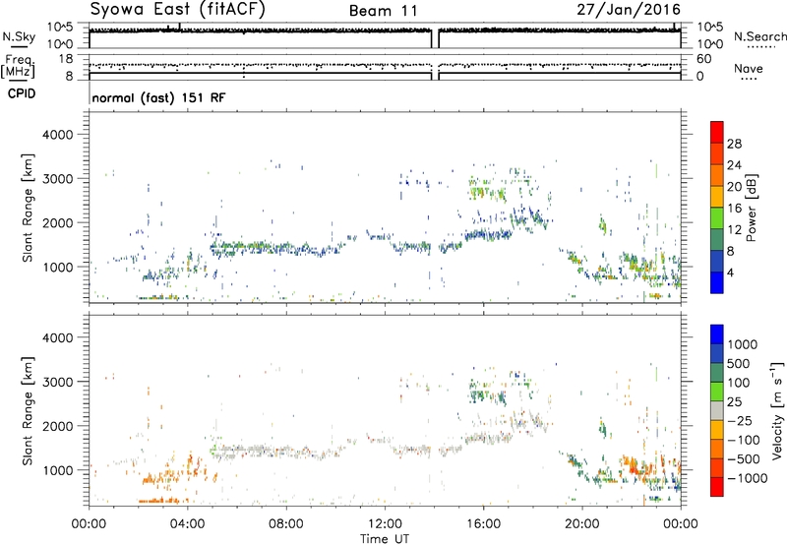This screenshot has height=545, width=787.
Task: Click the date "27/Jan/2016" in the header
Action: 629,9
